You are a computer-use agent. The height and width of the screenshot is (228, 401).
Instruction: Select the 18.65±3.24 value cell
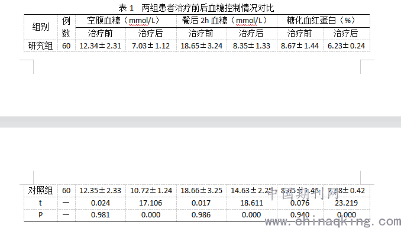pos(202,46)
